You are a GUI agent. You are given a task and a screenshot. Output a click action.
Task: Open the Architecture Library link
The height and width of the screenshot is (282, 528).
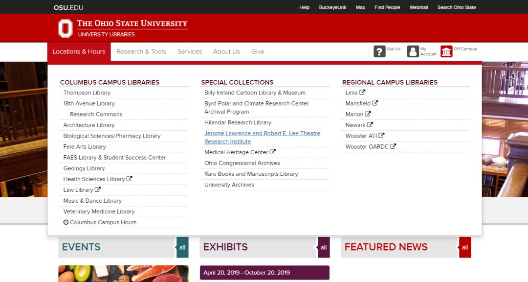click(89, 125)
